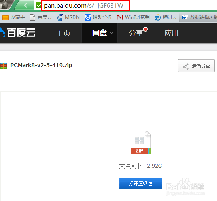
Task: Select the 网盘 navigation tab
Action: coord(100,33)
